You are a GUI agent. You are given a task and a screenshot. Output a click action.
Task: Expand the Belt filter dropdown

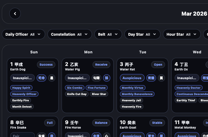click(x=108, y=34)
